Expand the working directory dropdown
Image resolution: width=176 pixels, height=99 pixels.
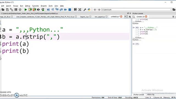pos(171,10)
